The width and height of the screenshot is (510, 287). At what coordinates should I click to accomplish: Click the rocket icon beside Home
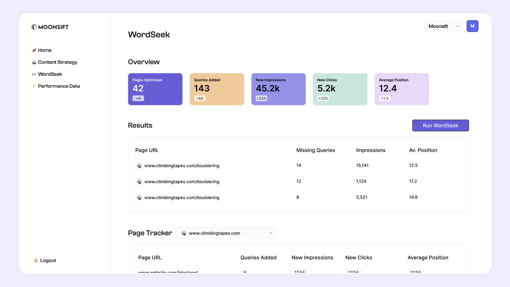click(34, 50)
